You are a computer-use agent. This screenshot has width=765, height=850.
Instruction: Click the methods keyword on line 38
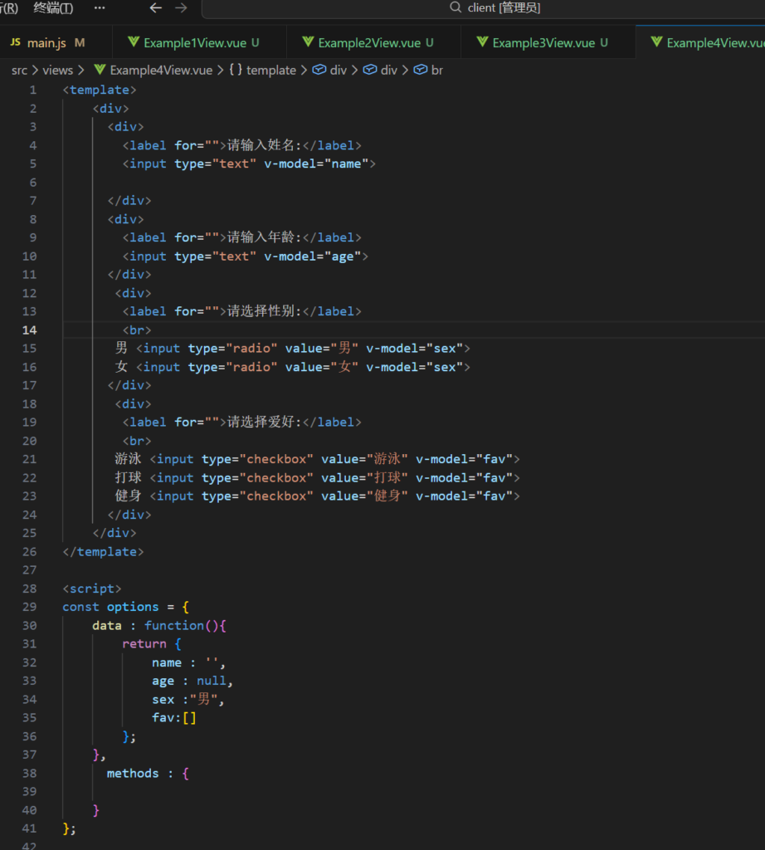(132, 774)
